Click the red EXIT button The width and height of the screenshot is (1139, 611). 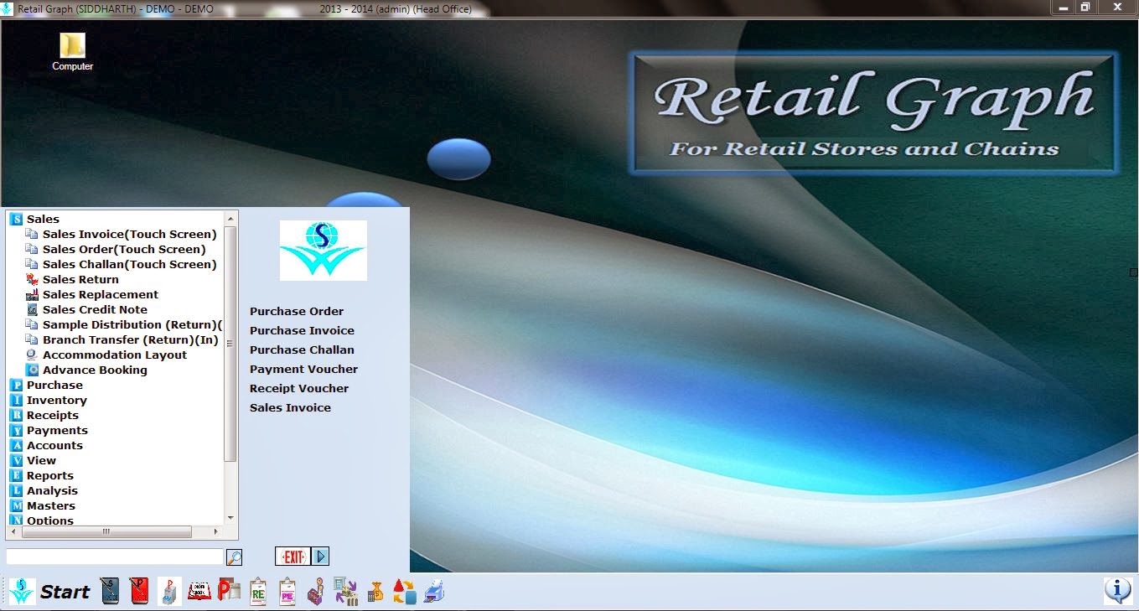293,557
